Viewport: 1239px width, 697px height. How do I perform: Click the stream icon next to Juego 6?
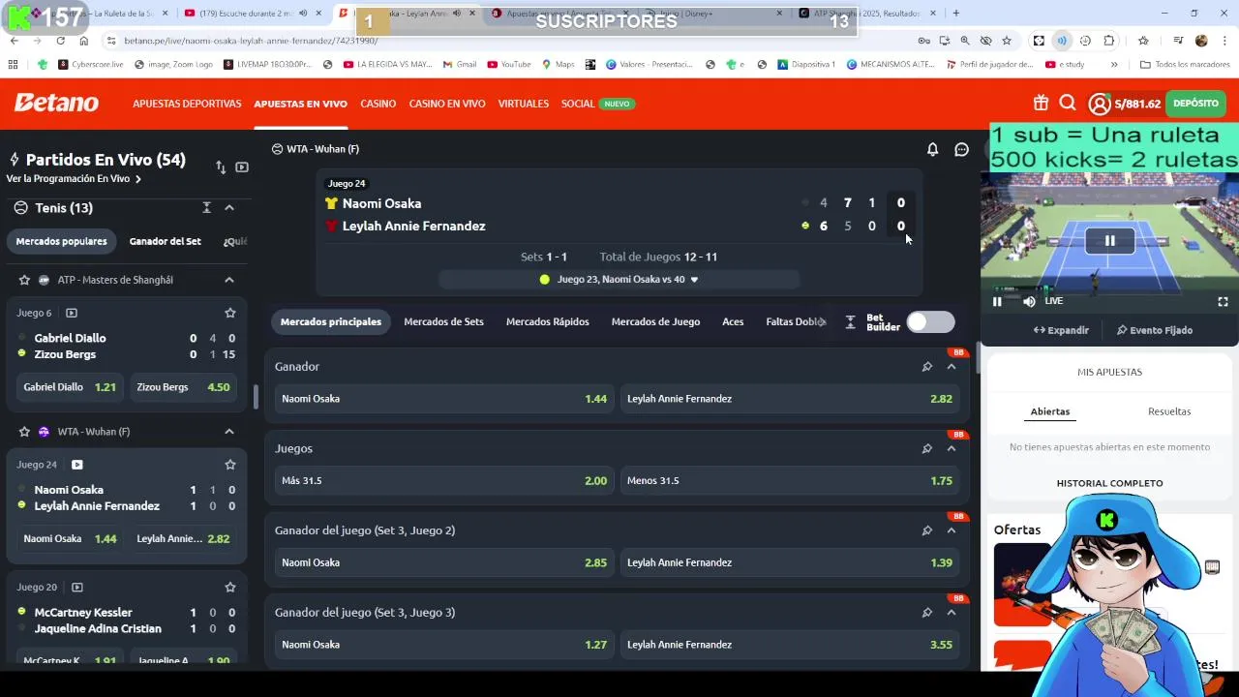(x=72, y=313)
